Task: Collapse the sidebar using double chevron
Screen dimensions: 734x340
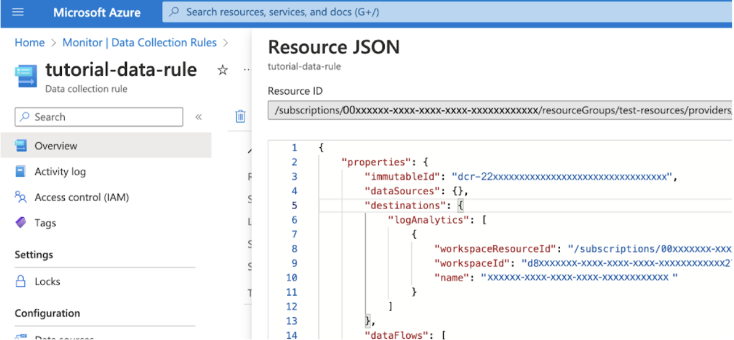Action: [x=198, y=117]
